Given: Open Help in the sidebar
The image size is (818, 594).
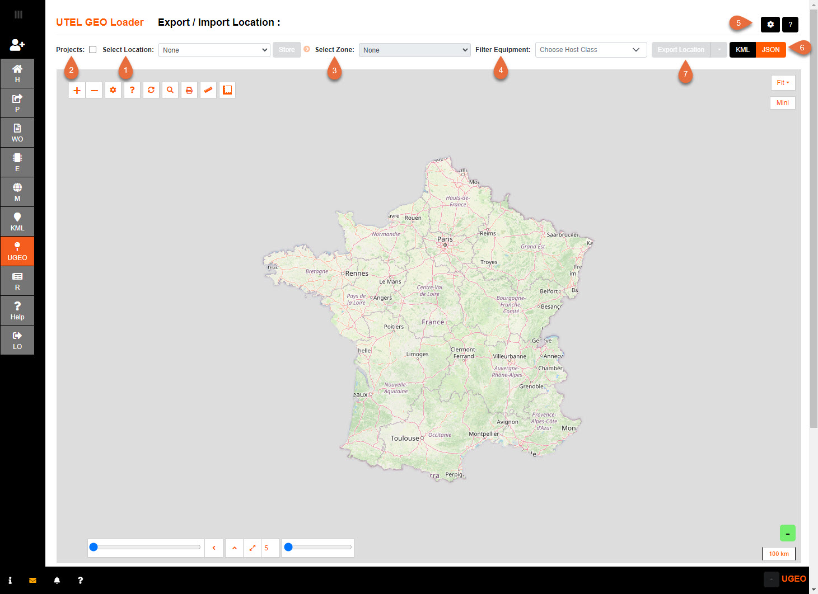Looking at the screenshot, I should click(17, 310).
